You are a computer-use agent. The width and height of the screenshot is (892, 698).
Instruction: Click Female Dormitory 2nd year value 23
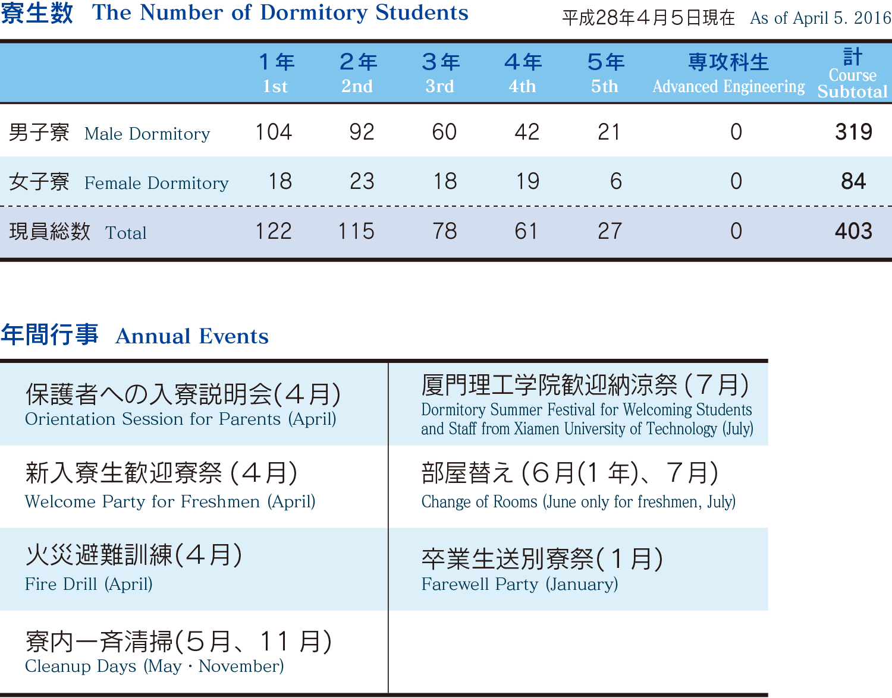(x=362, y=181)
